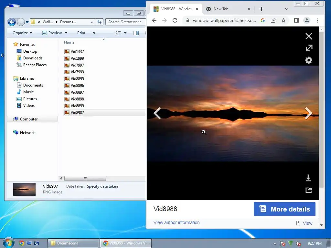Toggle fullscreen view in image viewer
The image size is (331, 248).
pyautogui.click(x=309, y=48)
